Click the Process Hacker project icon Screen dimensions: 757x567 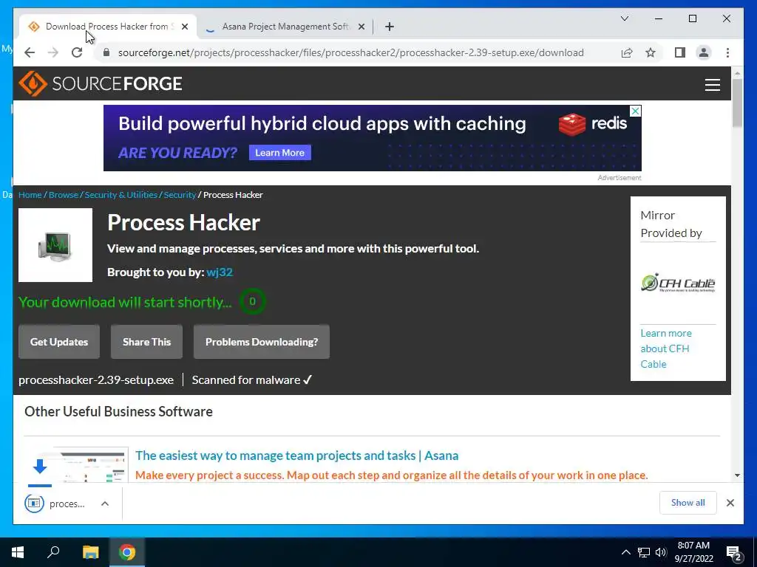(55, 245)
